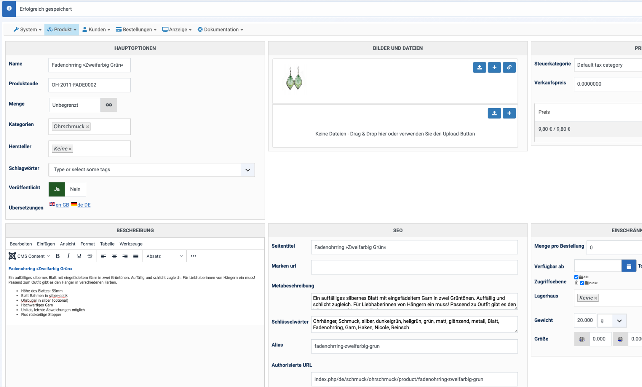Open the editor Tabelle menu
The width and height of the screenshot is (642, 387).
[107, 244]
